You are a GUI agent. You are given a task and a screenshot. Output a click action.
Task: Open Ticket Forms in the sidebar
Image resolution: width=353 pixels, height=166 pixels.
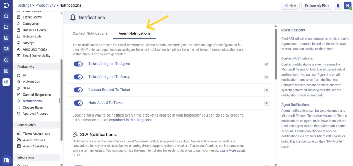[x=32, y=17]
